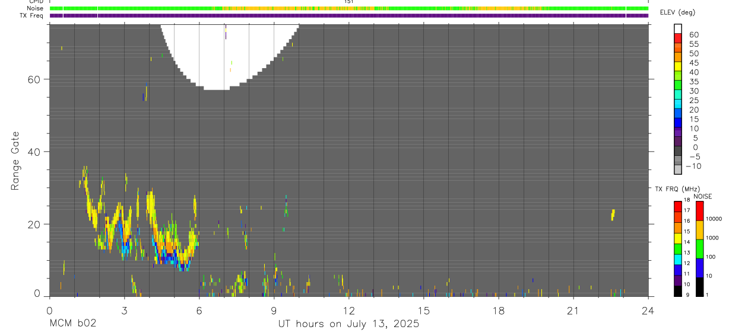
Task: Click the '100' label on NOISE colorbar
Action: (x=711, y=257)
